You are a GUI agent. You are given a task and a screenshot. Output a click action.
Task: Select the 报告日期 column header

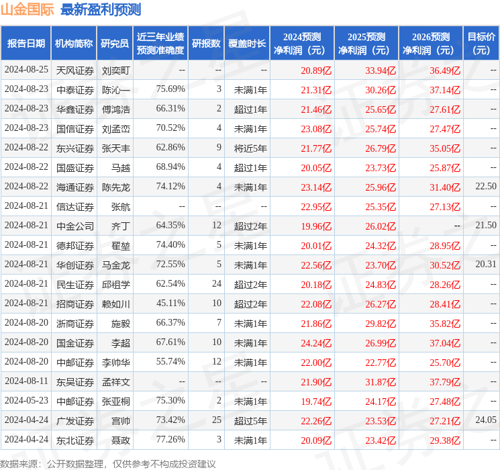pyautogui.click(x=26, y=44)
